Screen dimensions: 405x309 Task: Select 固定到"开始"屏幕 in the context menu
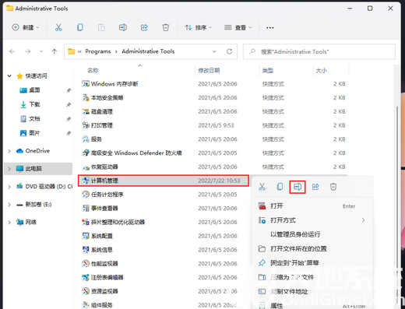[312, 263]
